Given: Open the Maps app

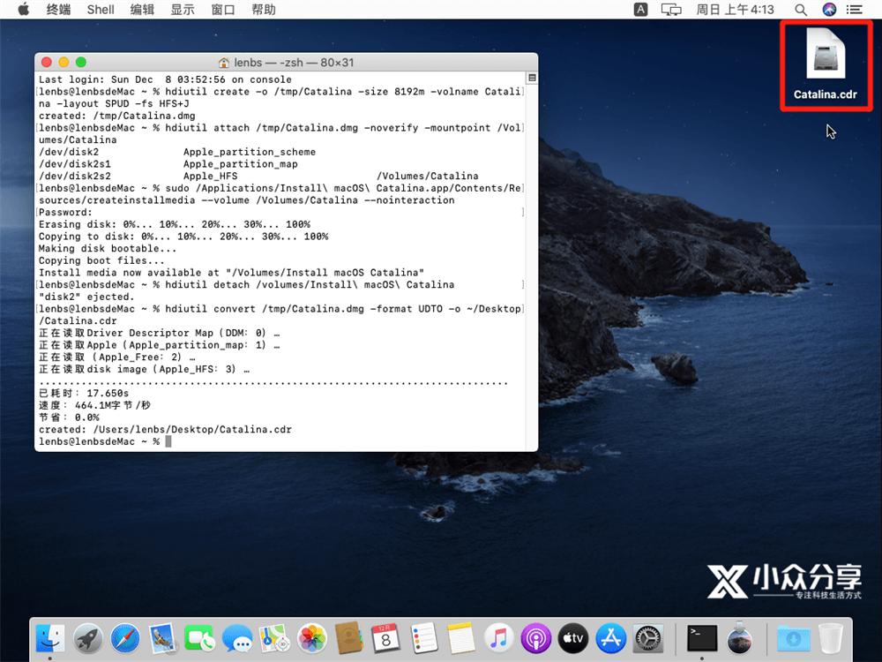Looking at the screenshot, I should pos(273,638).
